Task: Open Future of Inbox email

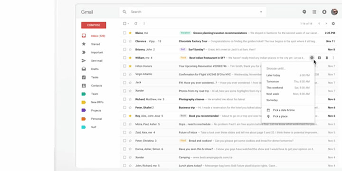Action: pos(188,133)
